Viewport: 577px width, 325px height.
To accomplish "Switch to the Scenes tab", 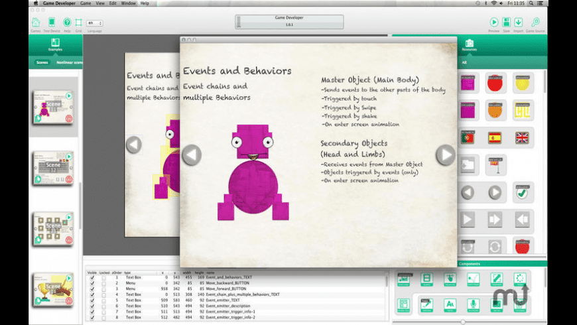I will [42, 62].
